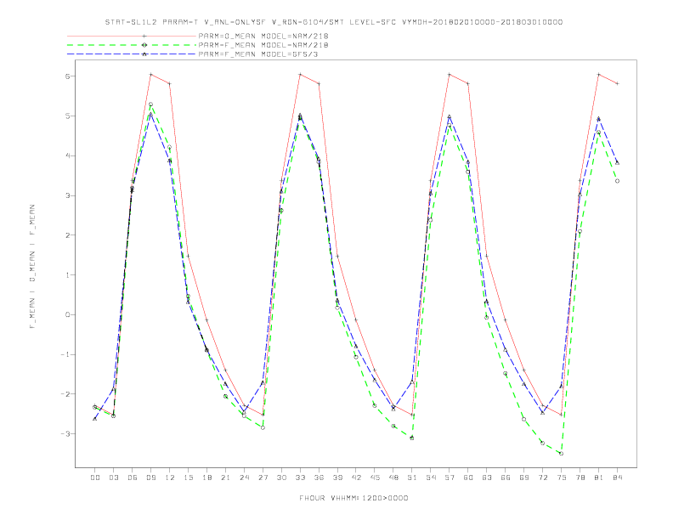This screenshot has height=520, width=673.
Task: Click legend text PARM=F_MEAN MODEL=NAM/218
Action: [x=263, y=45]
